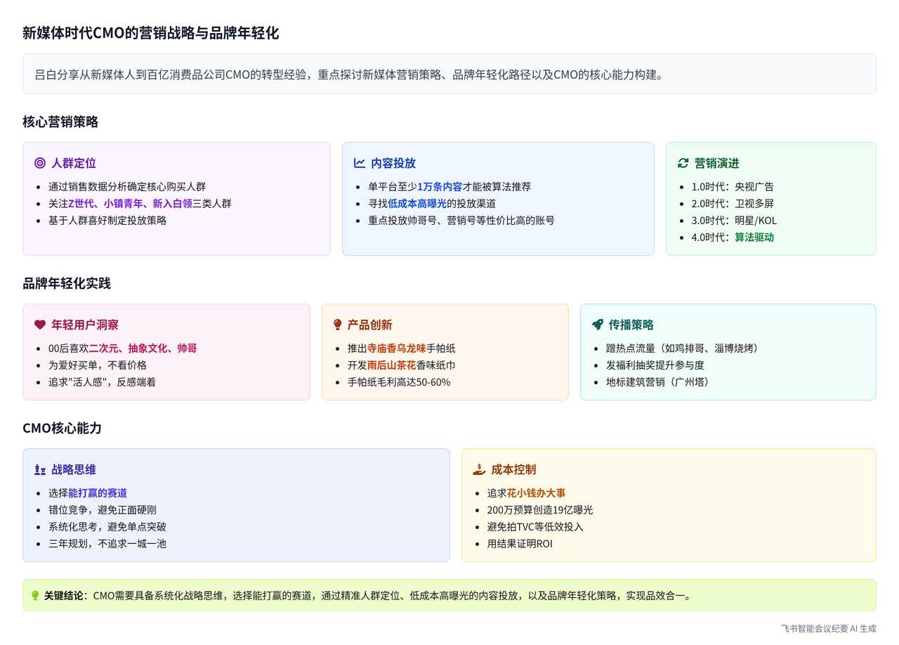Screen dimensions: 899x645
Task: Click the lightbulb icon beside 产品创新
Action: (338, 325)
